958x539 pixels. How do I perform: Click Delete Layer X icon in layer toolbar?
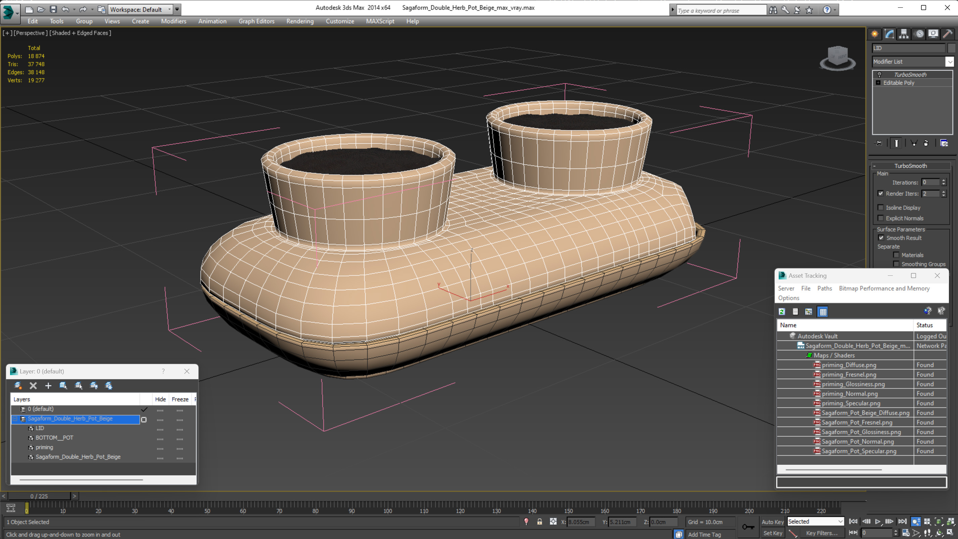pyautogui.click(x=33, y=386)
